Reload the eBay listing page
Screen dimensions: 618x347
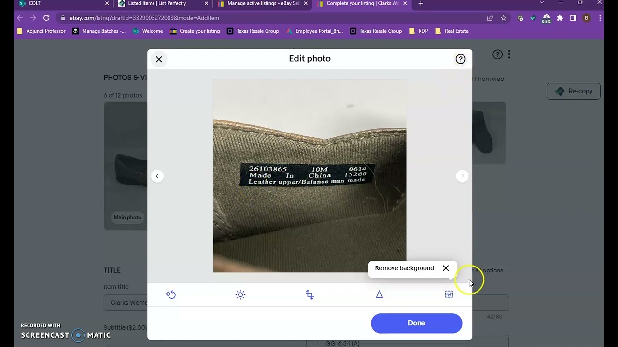[x=46, y=18]
